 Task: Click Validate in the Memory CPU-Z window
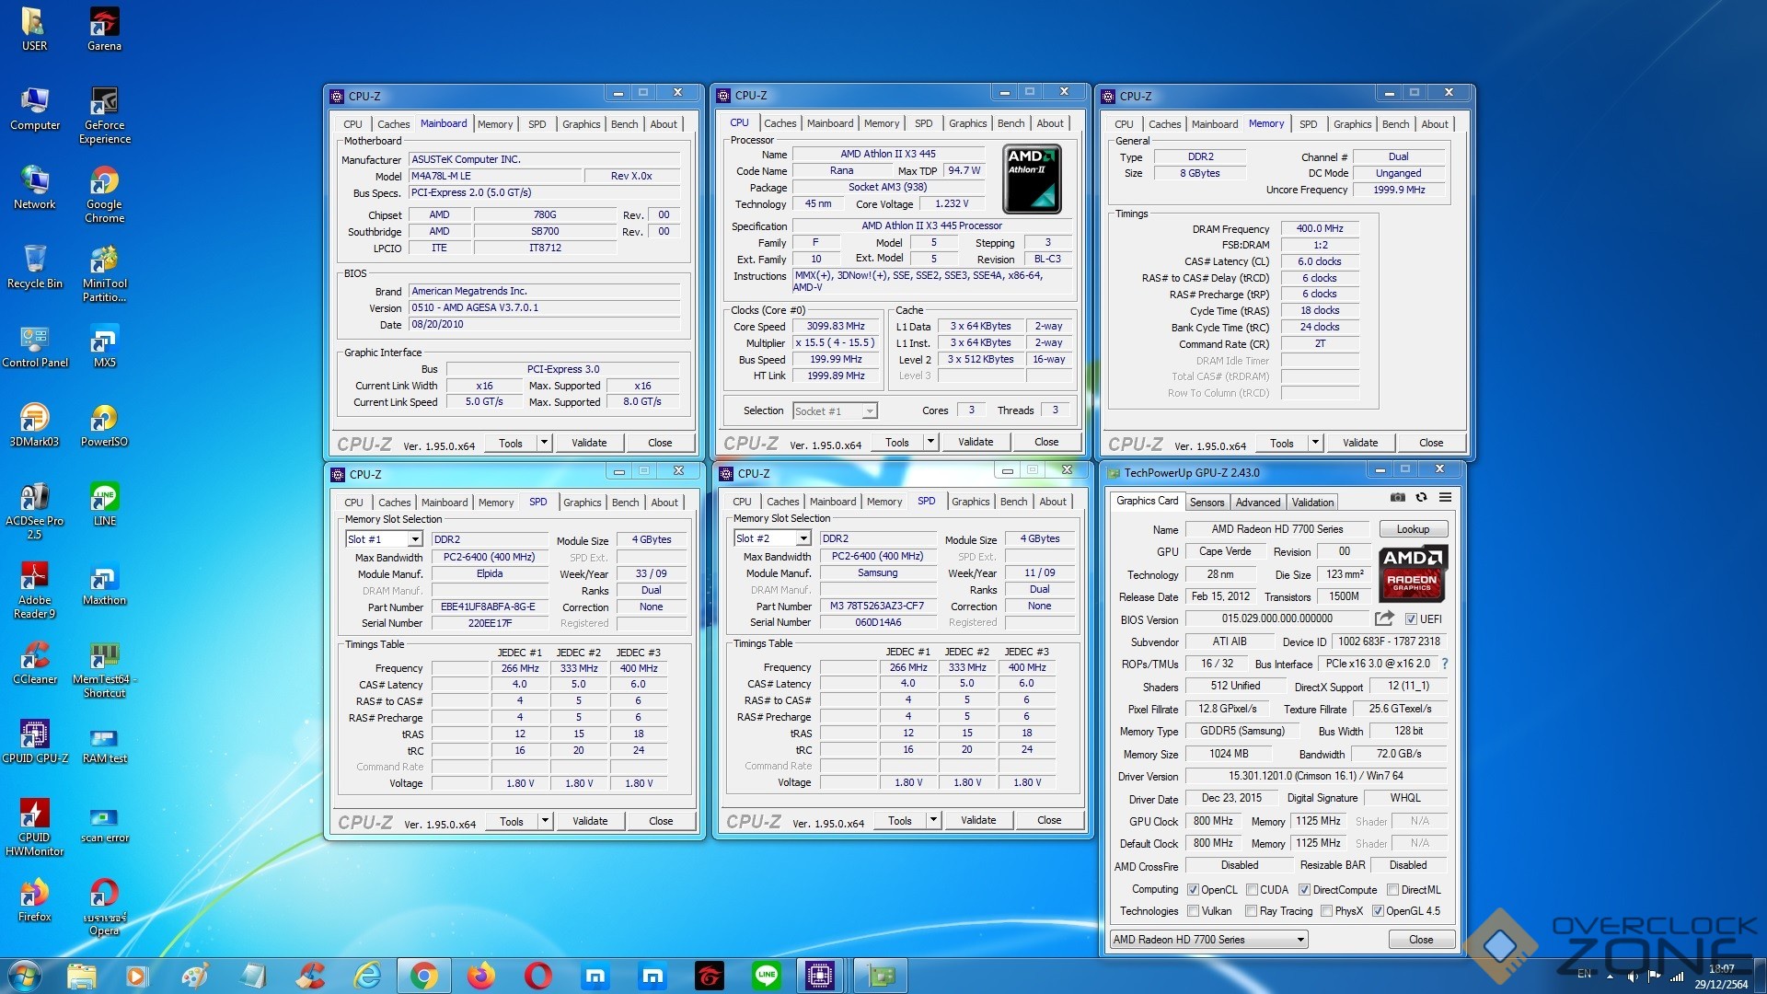point(1359,443)
